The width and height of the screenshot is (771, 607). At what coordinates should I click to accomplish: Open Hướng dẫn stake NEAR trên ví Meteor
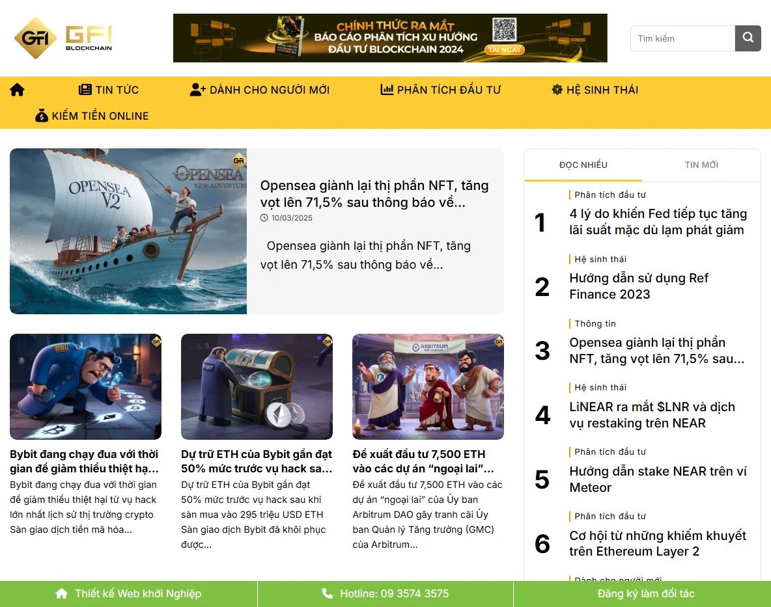click(x=658, y=479)
